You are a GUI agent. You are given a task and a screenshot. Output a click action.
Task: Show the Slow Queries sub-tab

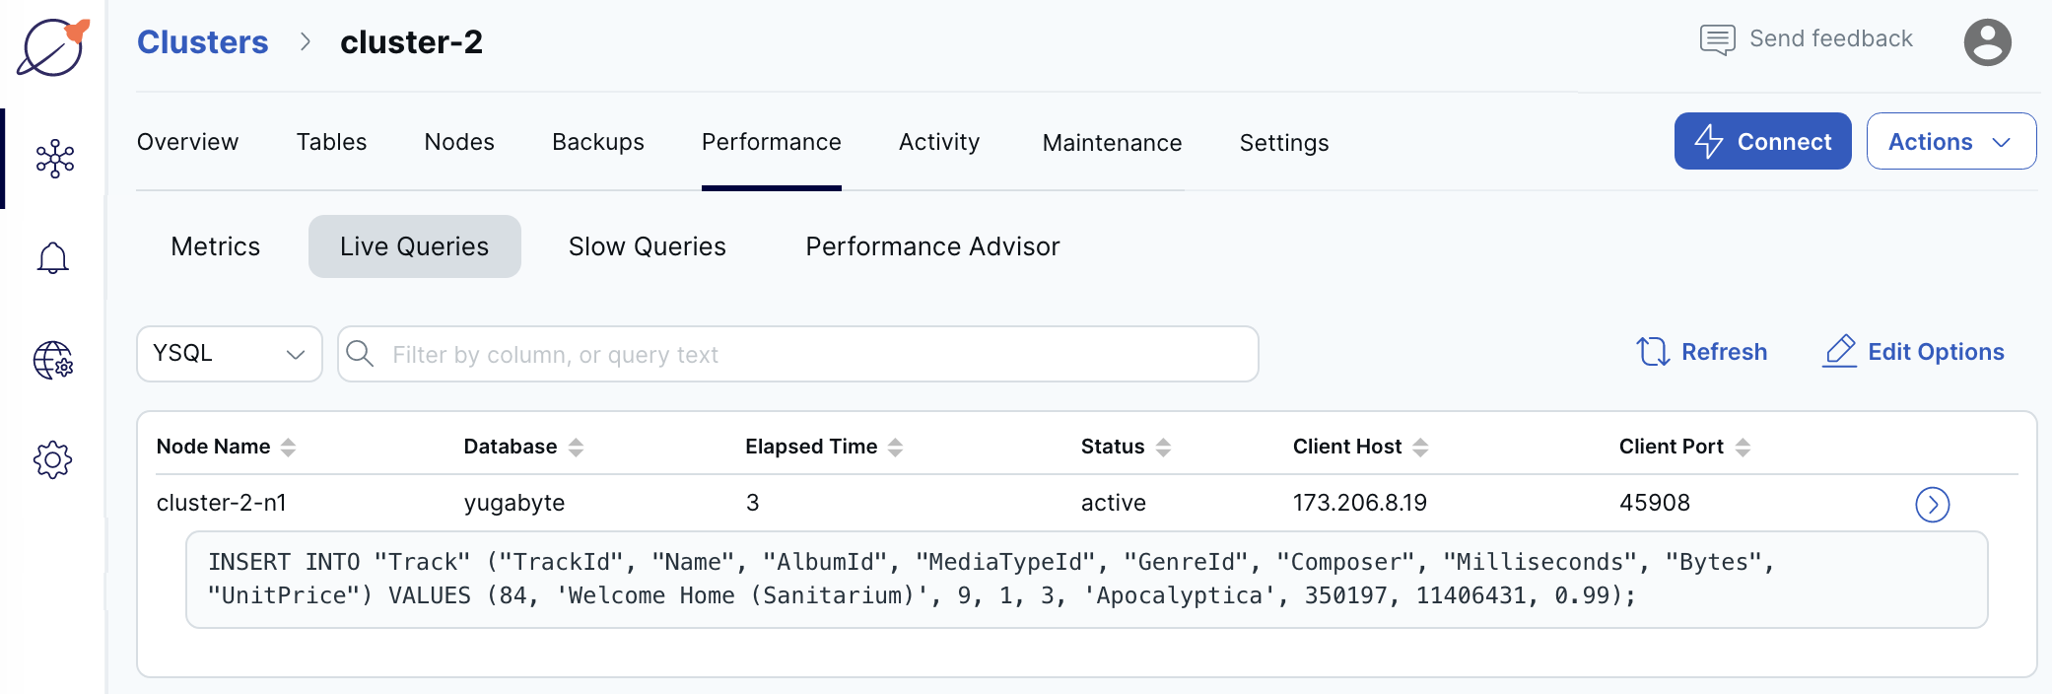pyautogui.click(x=648, y=246)
